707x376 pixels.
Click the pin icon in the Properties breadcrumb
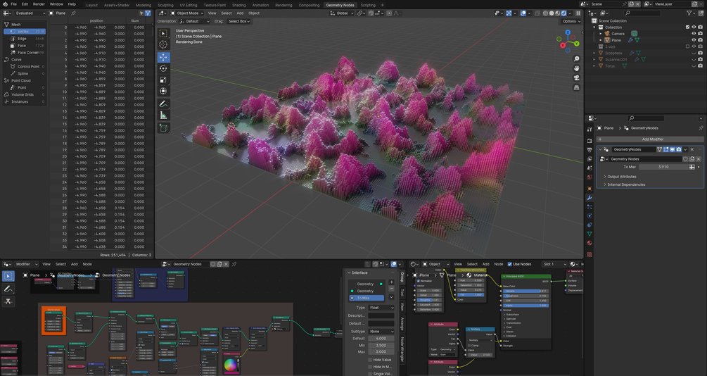pos(701,128)
